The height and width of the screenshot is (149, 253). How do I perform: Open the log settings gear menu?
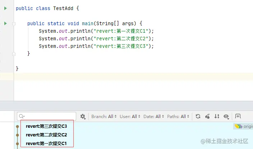coord(83,116)
